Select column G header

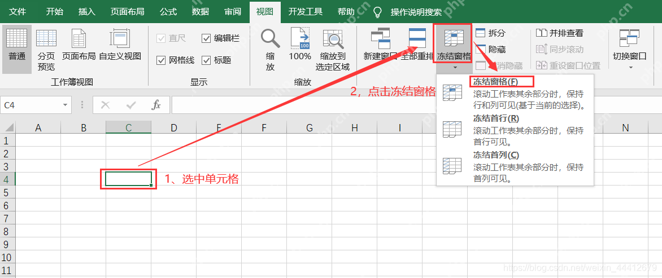coord(309,127)
